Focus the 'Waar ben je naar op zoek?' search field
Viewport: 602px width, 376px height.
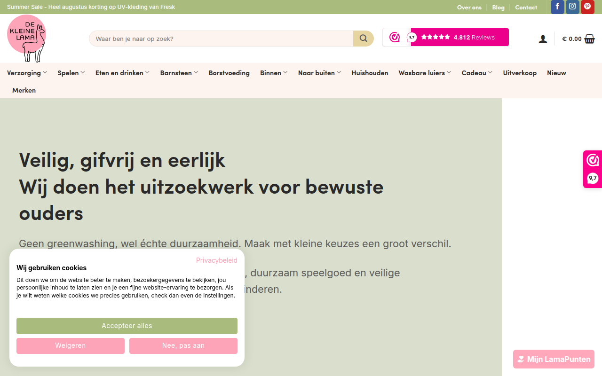point(221,39)
